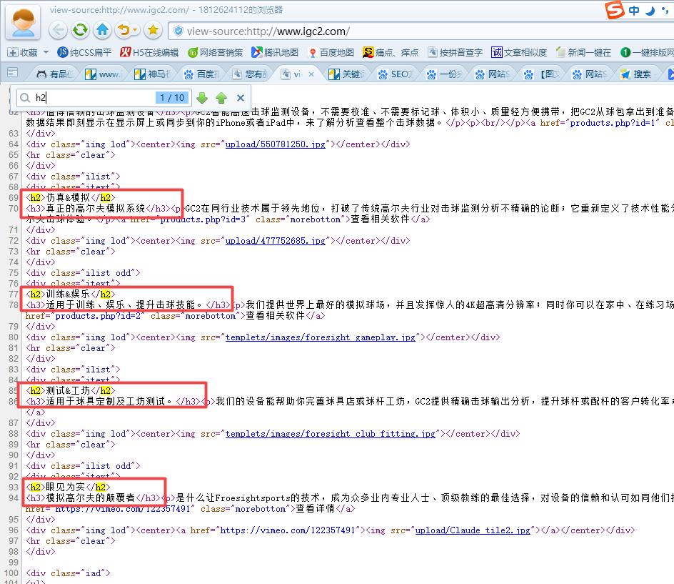
Task: Reload the page with the refresh icon
Action: click(x=80, y=30)
